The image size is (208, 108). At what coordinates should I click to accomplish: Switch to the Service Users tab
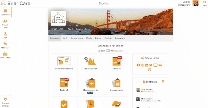click(77, 38)
